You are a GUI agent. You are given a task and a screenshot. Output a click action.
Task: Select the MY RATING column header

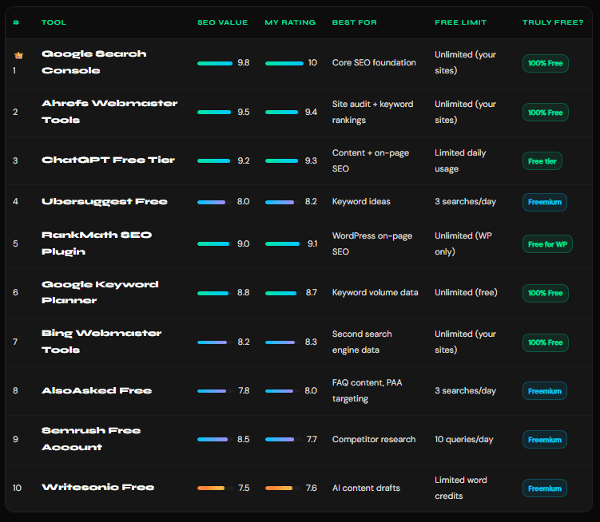290,22
